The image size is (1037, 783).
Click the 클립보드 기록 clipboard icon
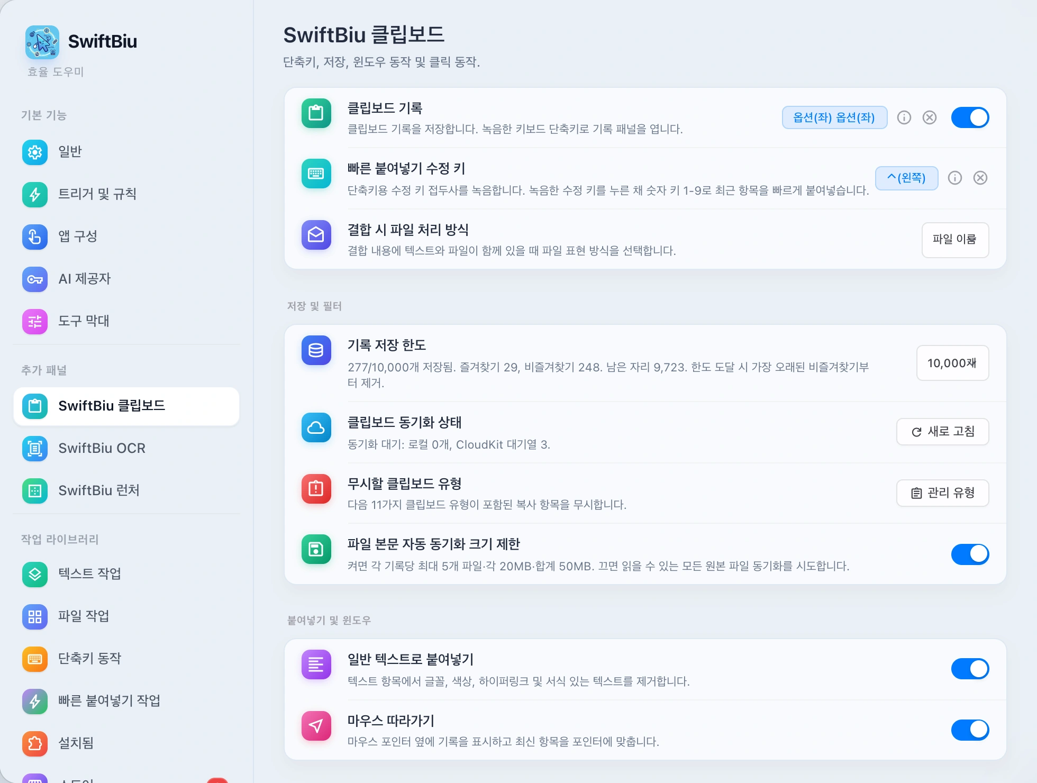coord(316,113)
